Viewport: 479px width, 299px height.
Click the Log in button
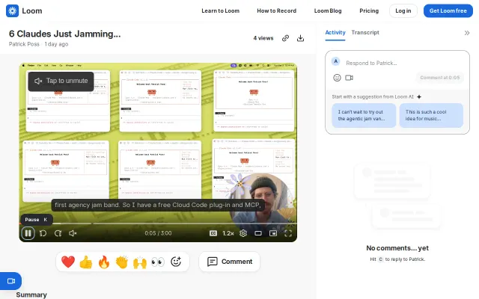tap(403, 11)
